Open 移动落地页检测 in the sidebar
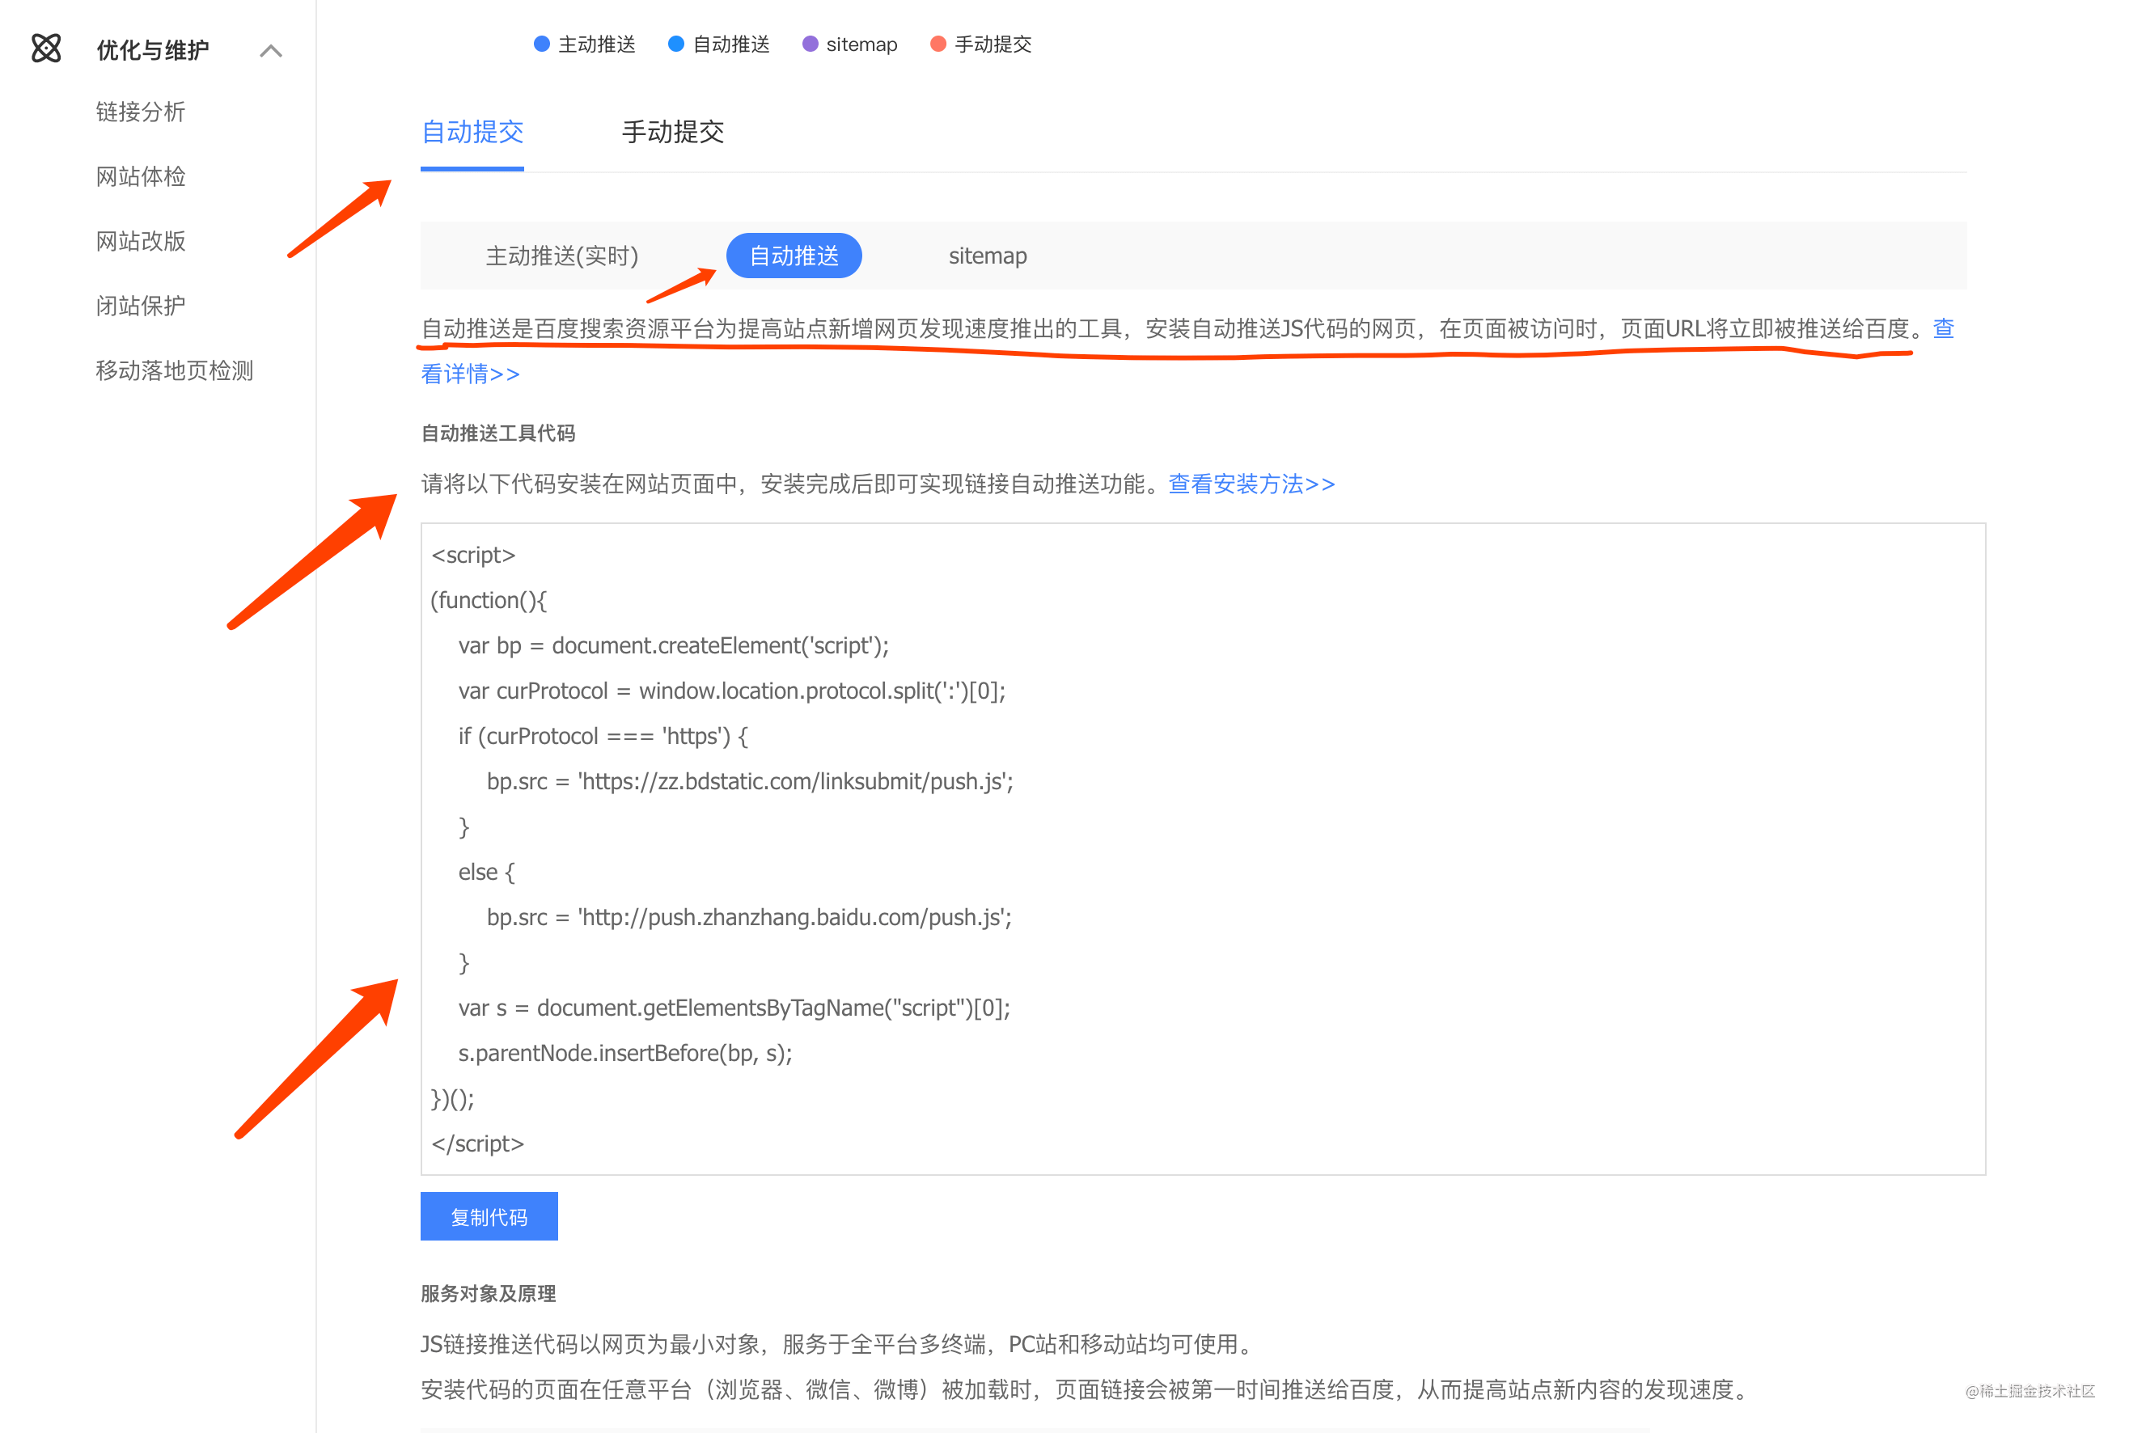 (x=175, y=370)
